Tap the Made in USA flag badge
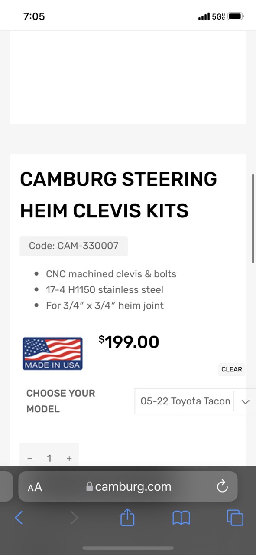This screenshot has height=555, width=256. pos(52,354)
